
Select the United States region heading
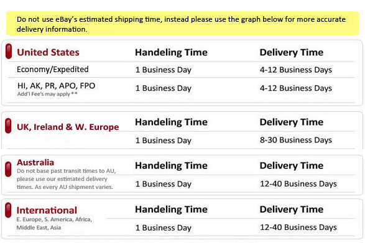pyautogui.click(x=48, y=52)
